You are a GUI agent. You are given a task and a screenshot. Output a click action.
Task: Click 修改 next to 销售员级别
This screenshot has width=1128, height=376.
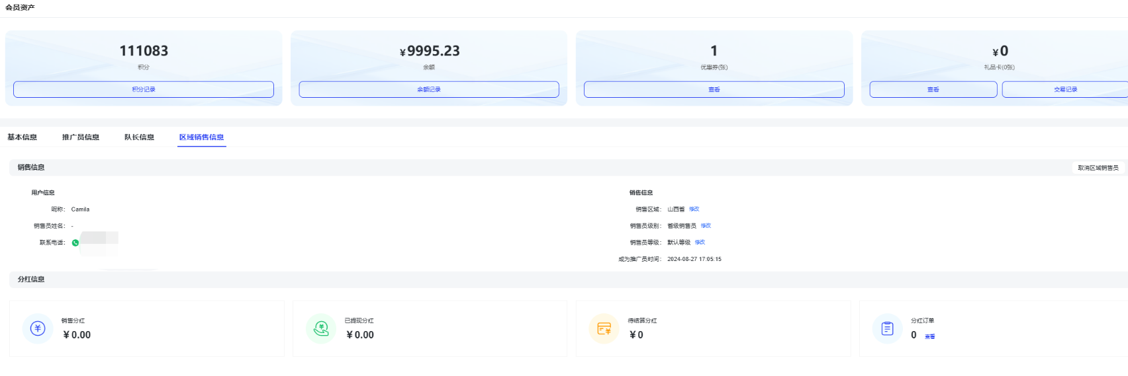coord(706,226)
